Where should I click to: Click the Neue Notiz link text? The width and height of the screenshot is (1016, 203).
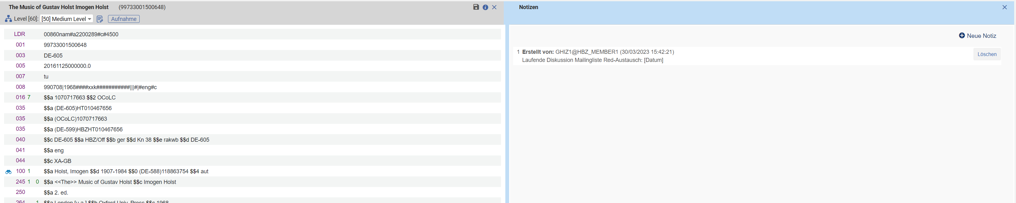981,36
